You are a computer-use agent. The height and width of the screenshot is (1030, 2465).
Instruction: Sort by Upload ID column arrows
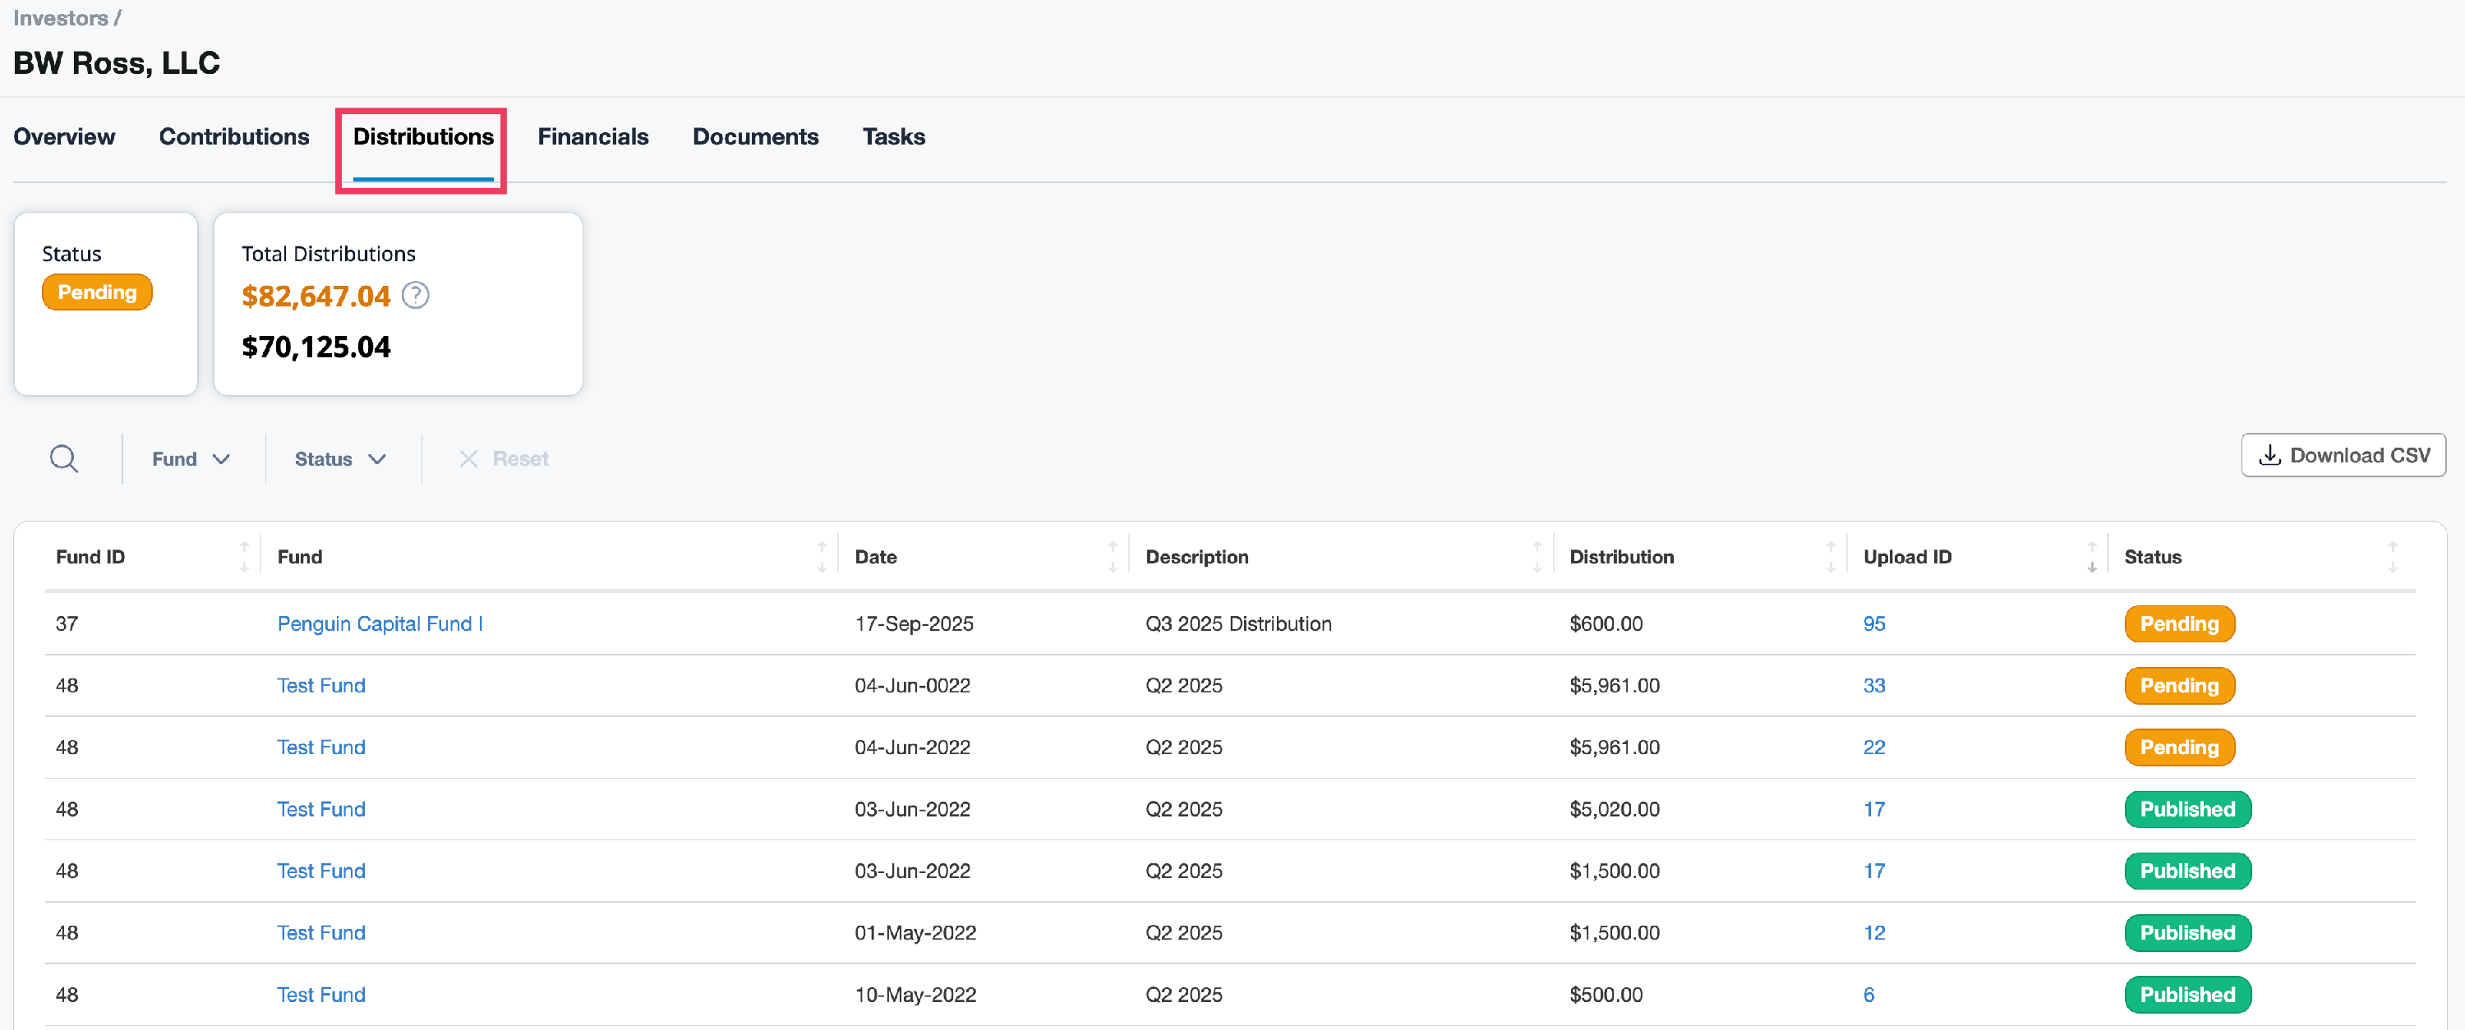coord(2092,557)
